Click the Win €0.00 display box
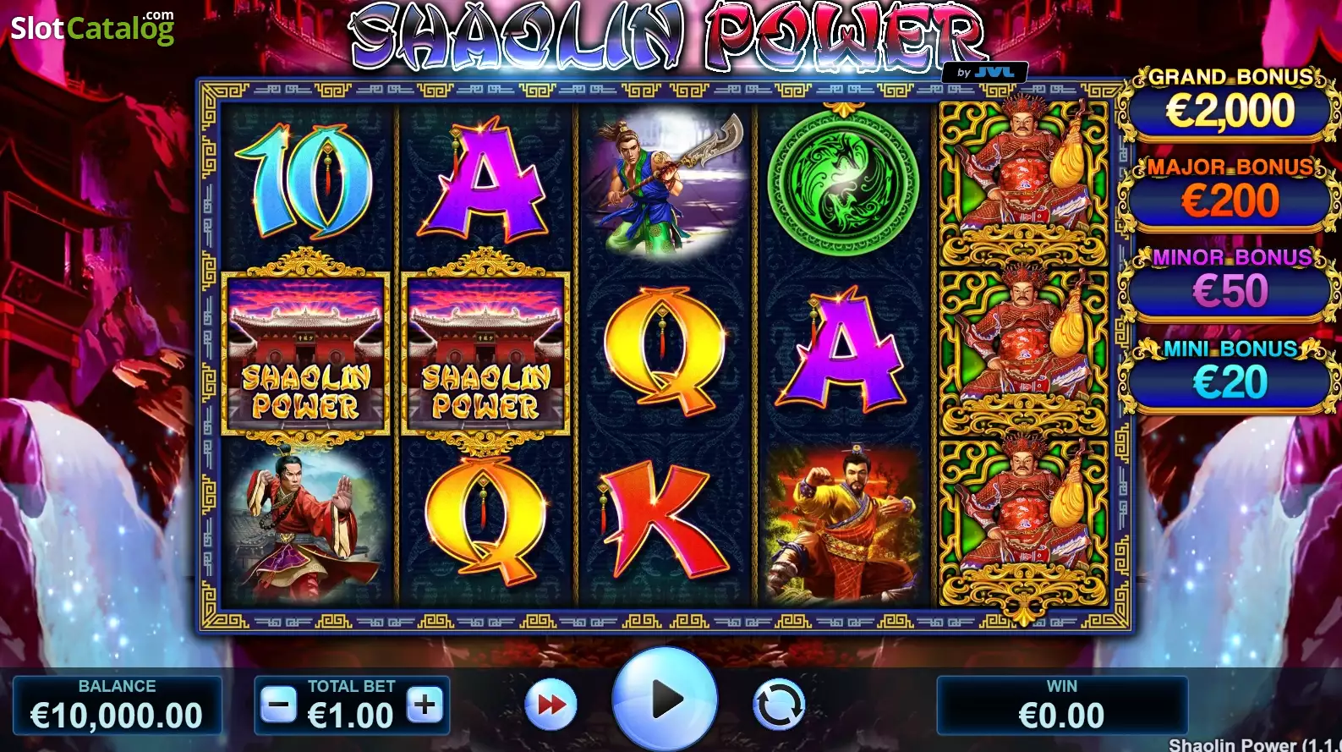The height and width of the screenshot is (752, 1342). coord(1062,705)
